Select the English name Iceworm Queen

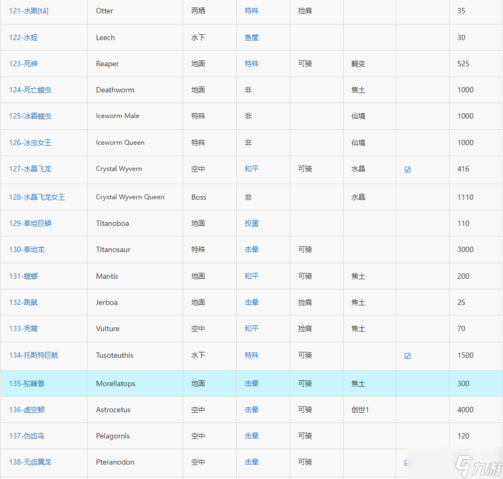pyautogui.click(x=120, y=143)
